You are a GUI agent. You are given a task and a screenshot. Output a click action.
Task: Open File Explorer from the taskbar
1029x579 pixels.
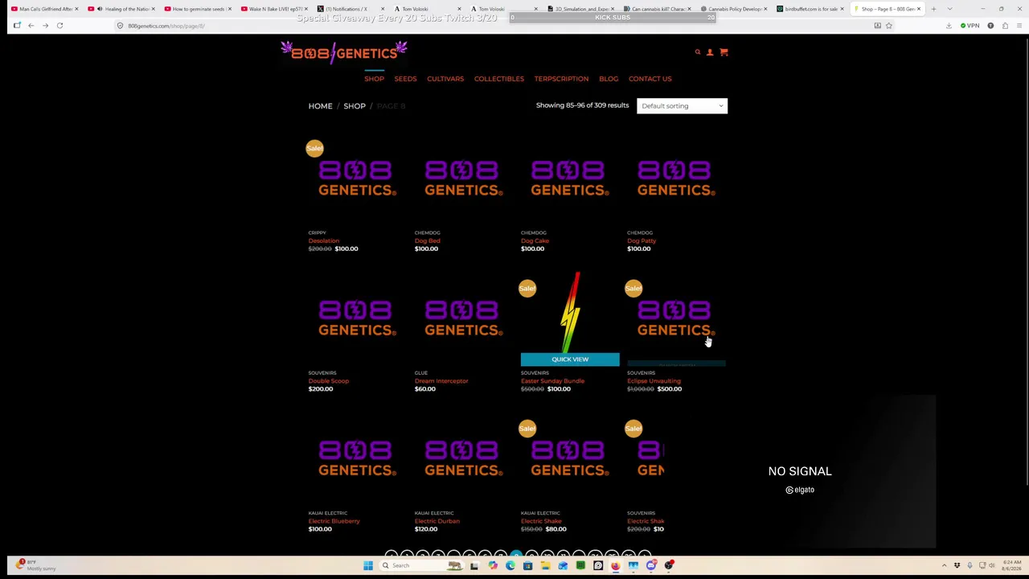pyautogui.click(x=545, y=565)
